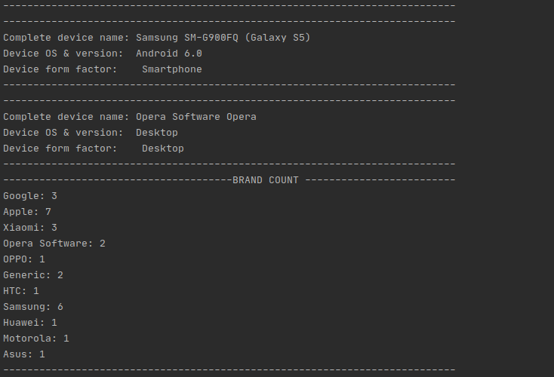This screenshot has height=377, width=554.
Task: Click the OPPO: 1 output line
Action: pos(24,259)
